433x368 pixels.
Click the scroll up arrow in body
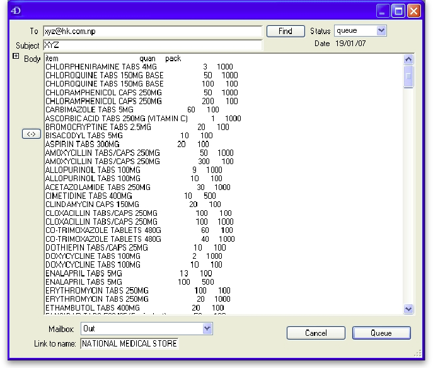point(408,59)
